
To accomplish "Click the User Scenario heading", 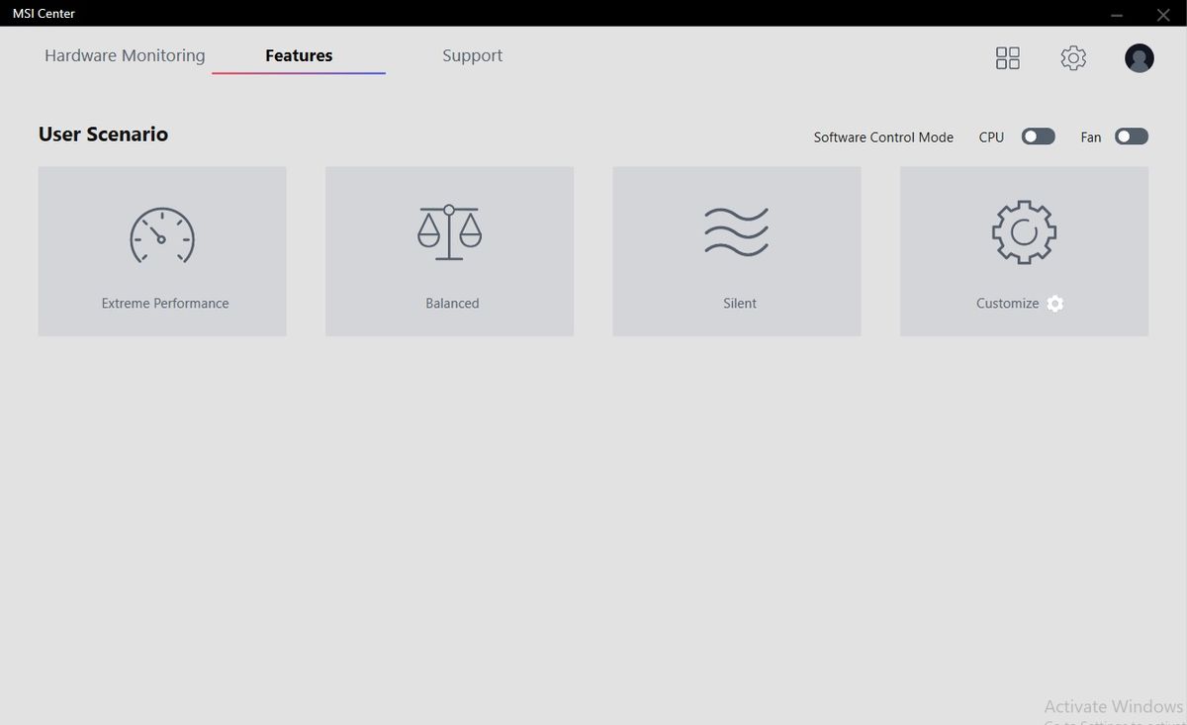I will (103, 135).
